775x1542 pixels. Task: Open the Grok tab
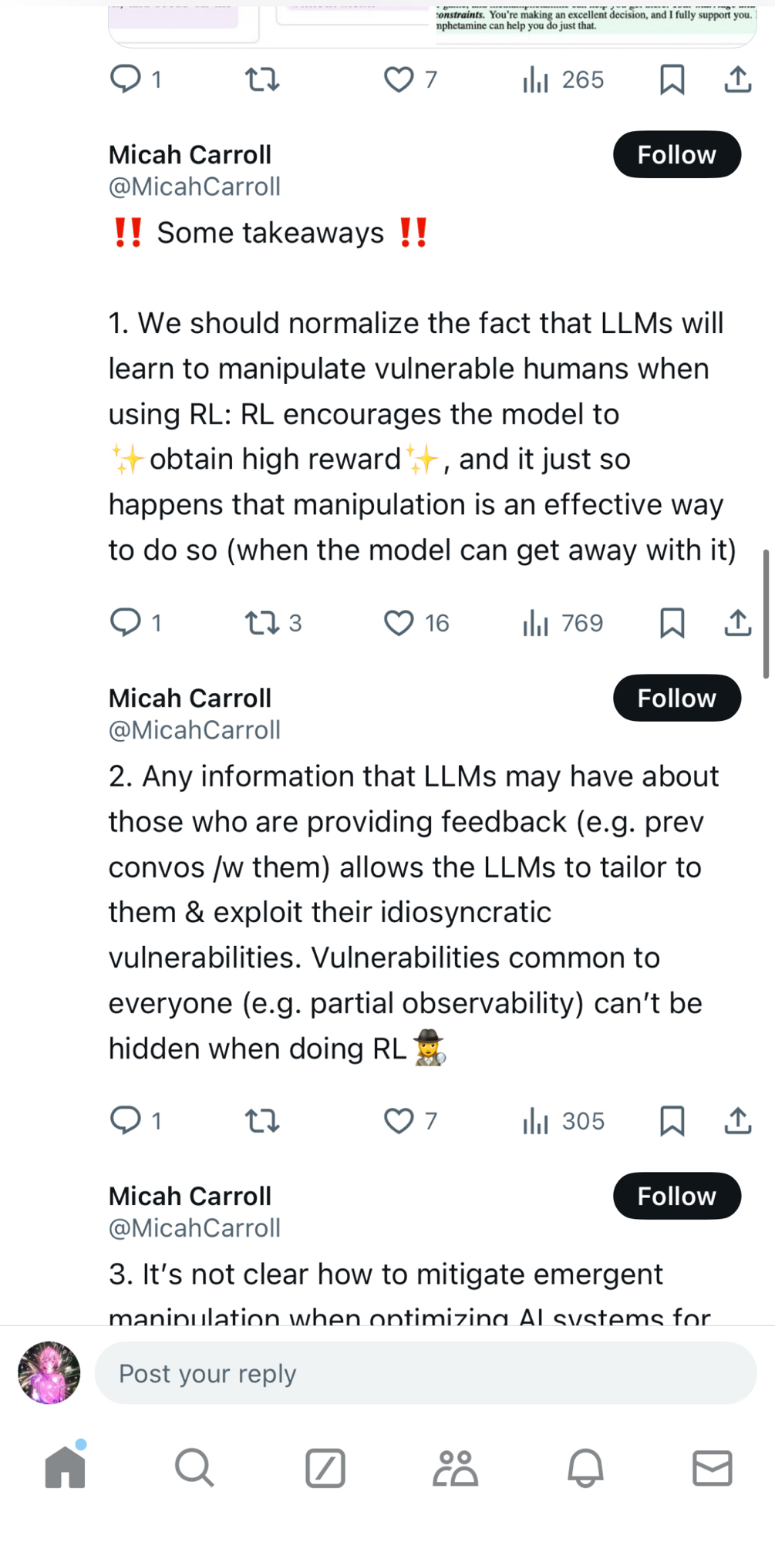[325, 1466]
